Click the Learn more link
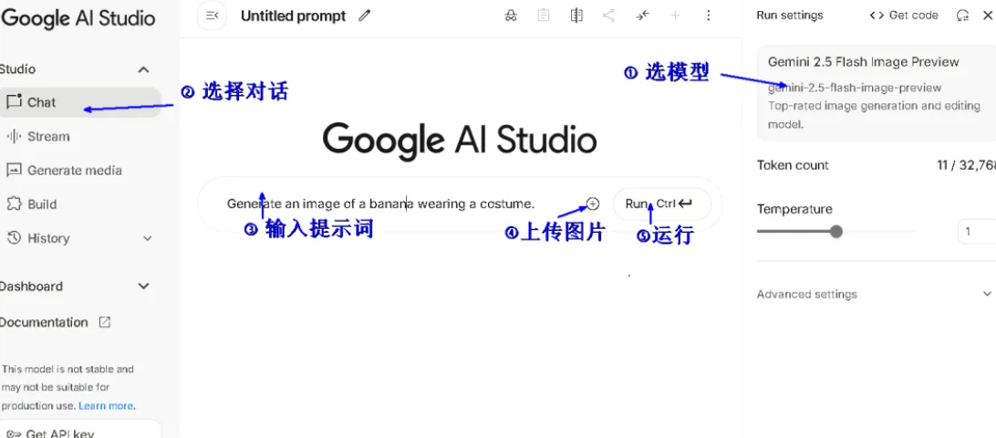 pyautogui.click(x=106, y=406)
